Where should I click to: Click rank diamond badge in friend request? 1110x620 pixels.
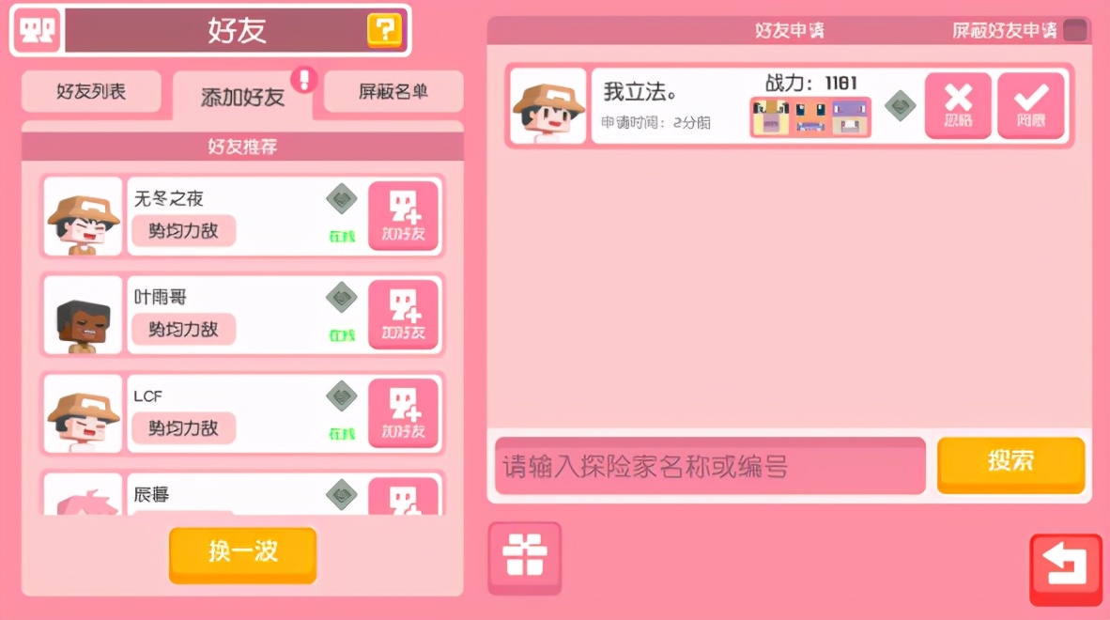[900, 106]
